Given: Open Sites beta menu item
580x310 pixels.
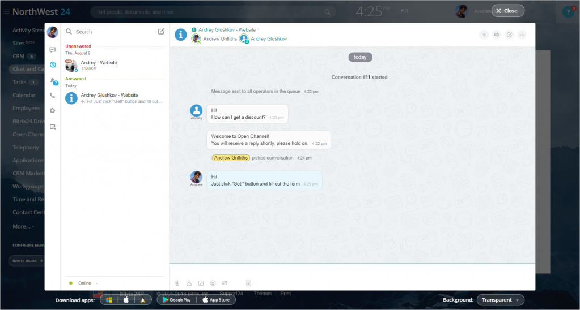Looking at the screenshot, I should [x=24, y=43].
